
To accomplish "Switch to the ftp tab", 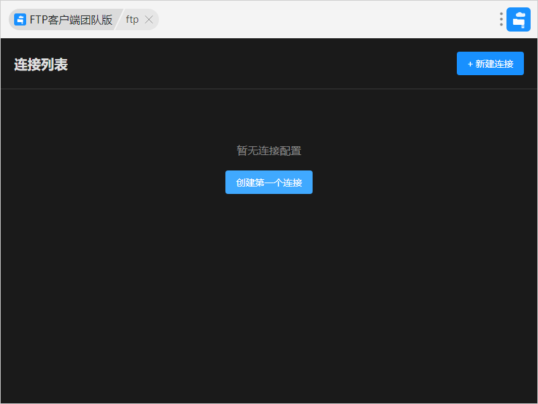I will pos(132,19).
